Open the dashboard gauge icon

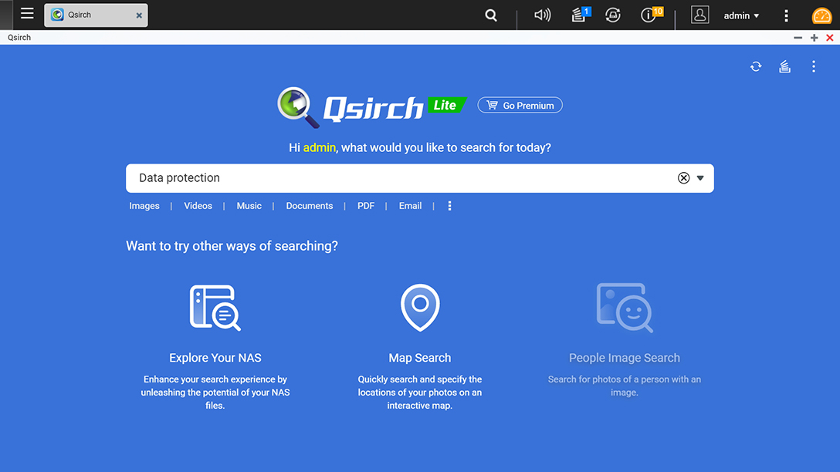[x=821, y=16]
